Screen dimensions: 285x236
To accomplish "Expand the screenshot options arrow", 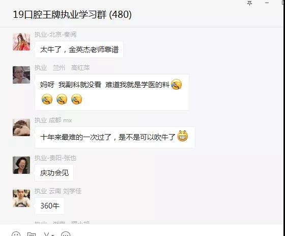I will [x=52, y=235].
